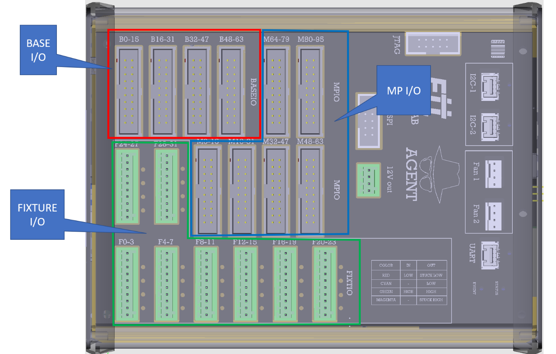This screenshot has width=556, height=354.
Task: Select the B48-63 connector
Action: 231,91
